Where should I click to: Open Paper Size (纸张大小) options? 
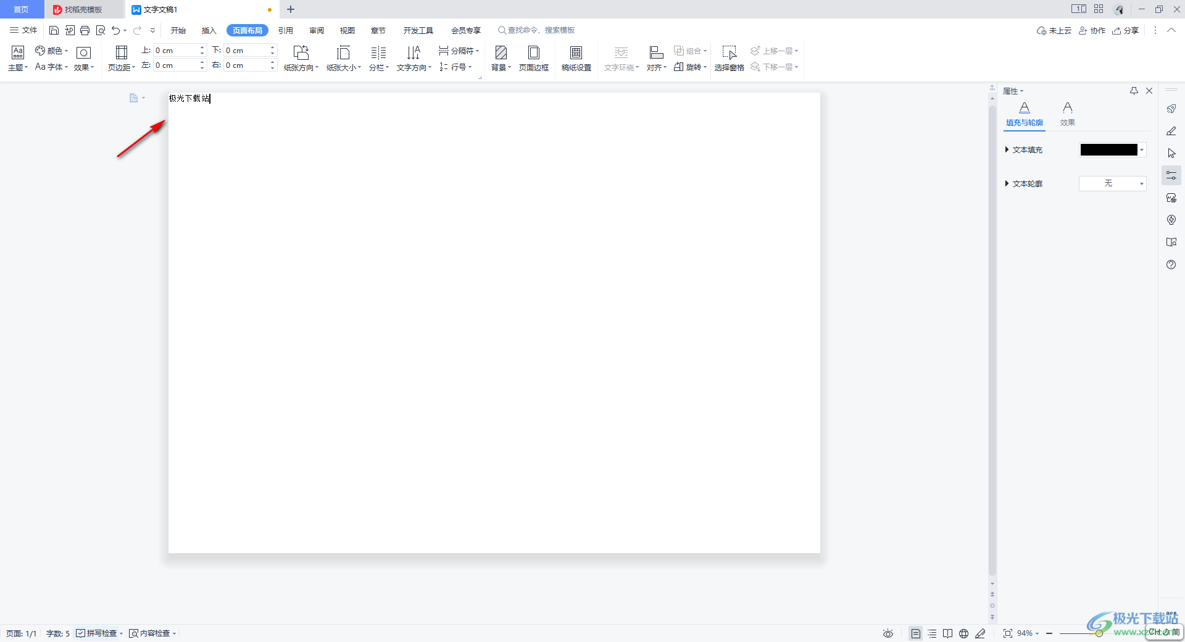344,59
